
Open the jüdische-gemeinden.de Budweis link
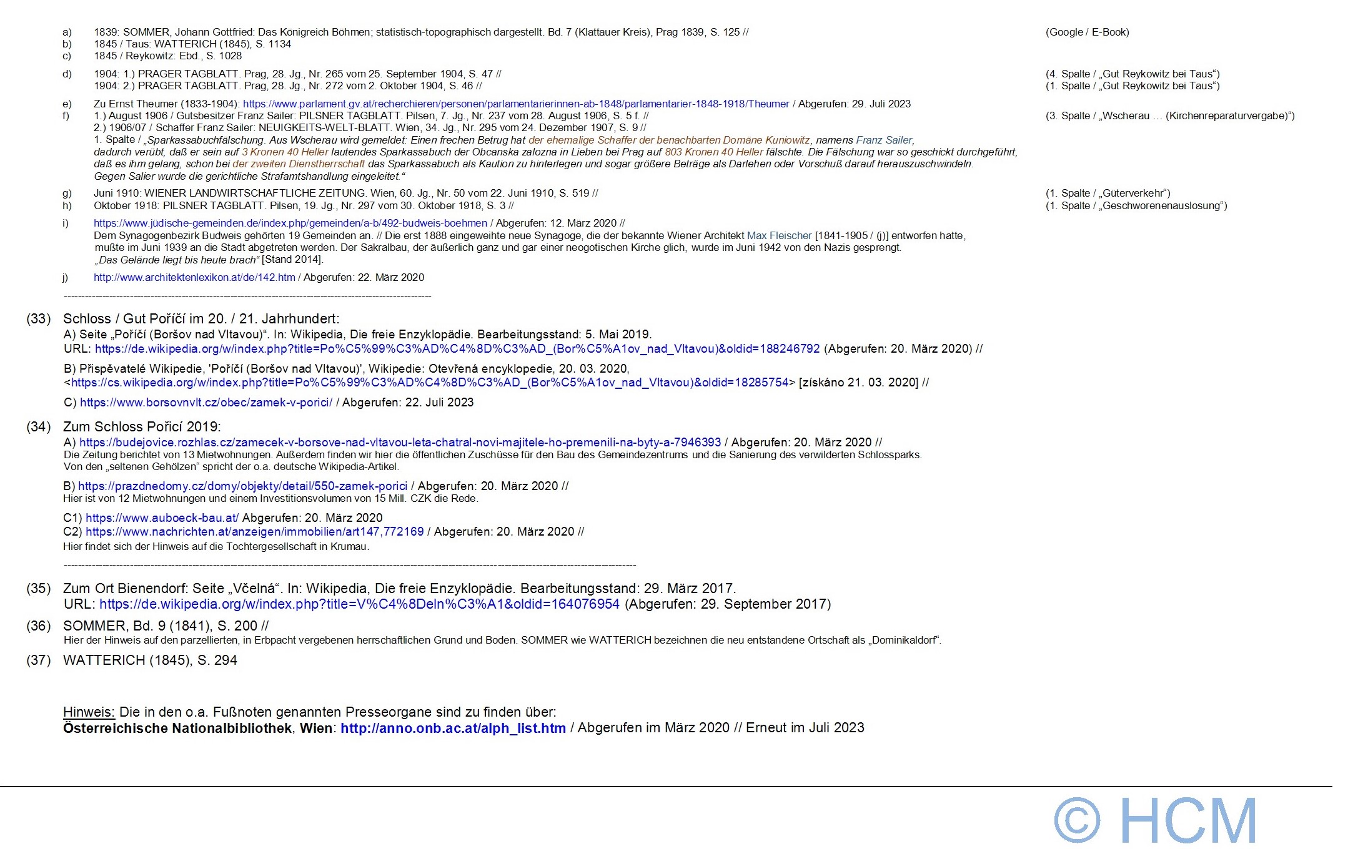[290, 223]
